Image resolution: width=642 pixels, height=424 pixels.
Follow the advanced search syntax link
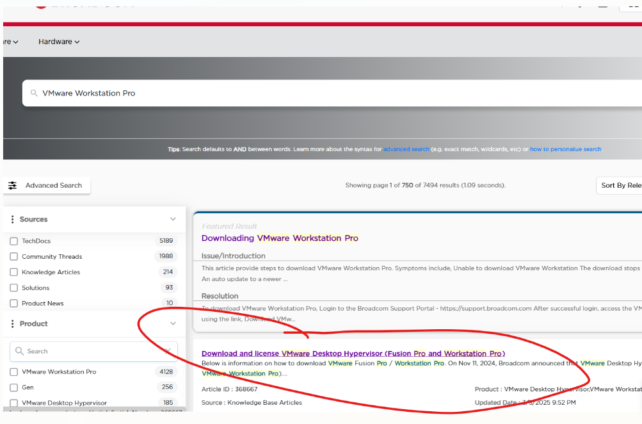tap(406, 149)
